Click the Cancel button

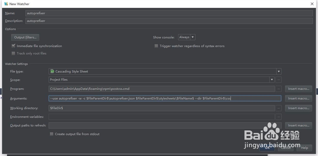286,148
